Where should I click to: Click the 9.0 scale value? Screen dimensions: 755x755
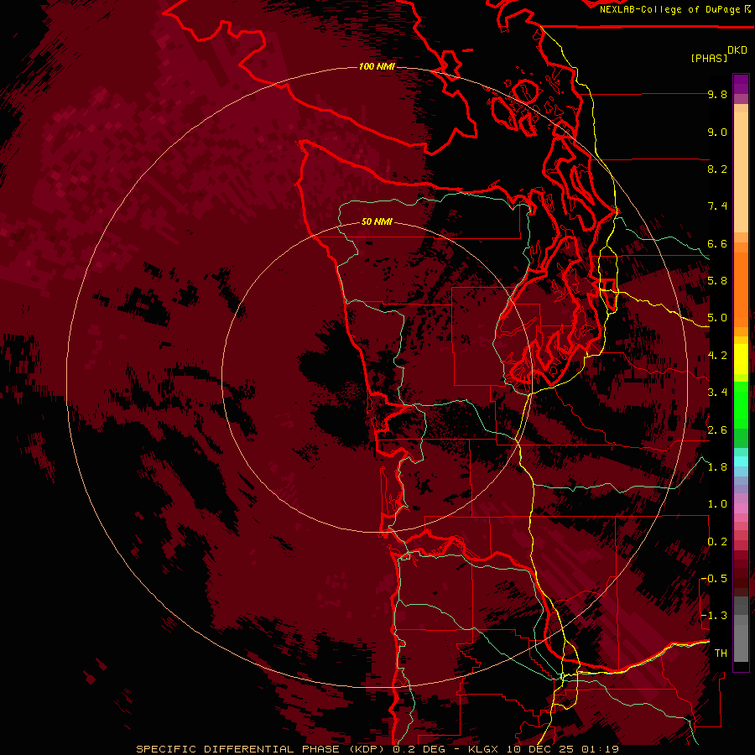[x=717, y=132]
